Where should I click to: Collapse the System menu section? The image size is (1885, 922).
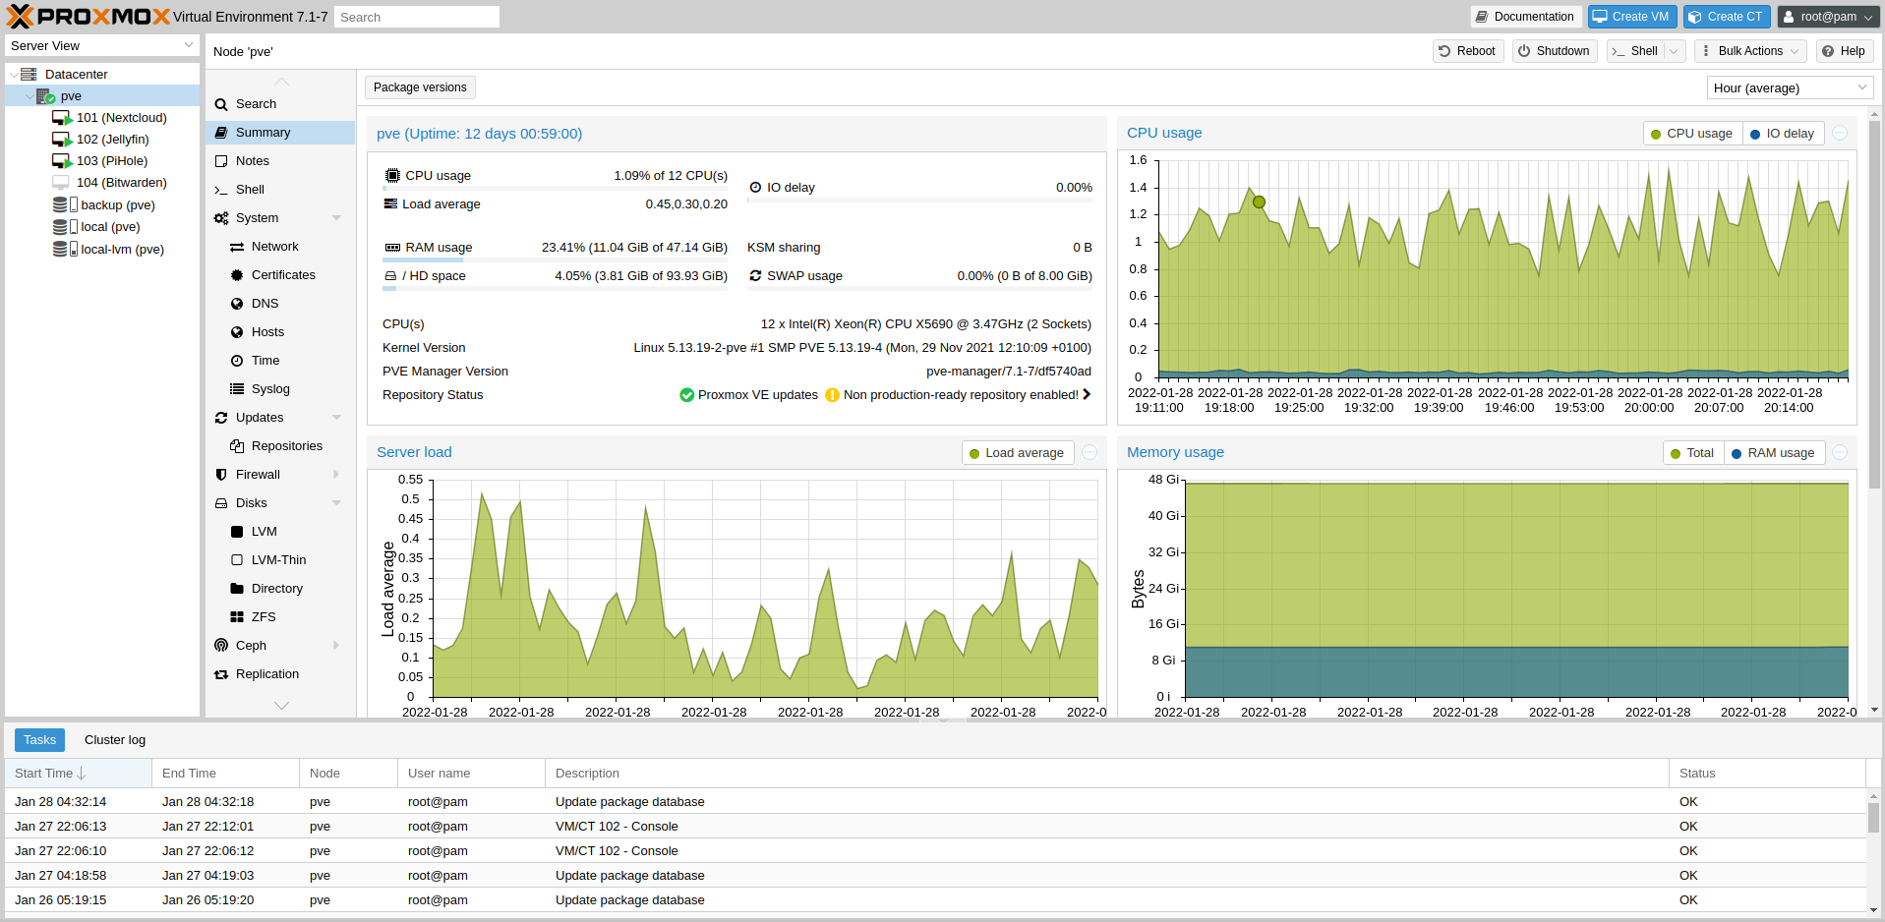[336, 218]
